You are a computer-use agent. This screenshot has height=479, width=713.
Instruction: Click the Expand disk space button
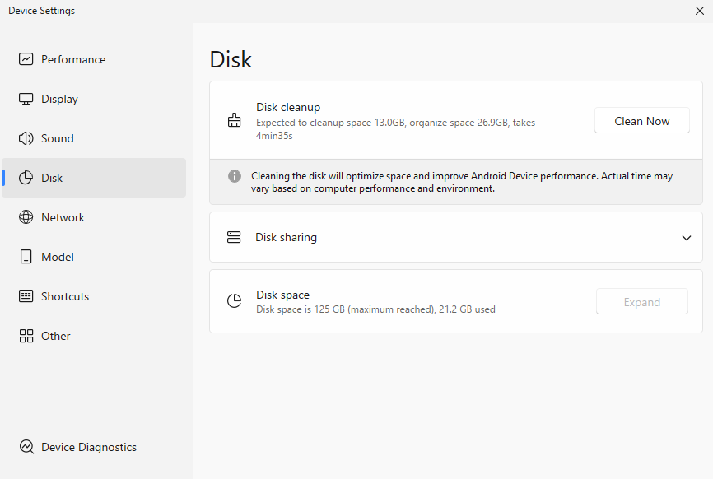(641, 302)
